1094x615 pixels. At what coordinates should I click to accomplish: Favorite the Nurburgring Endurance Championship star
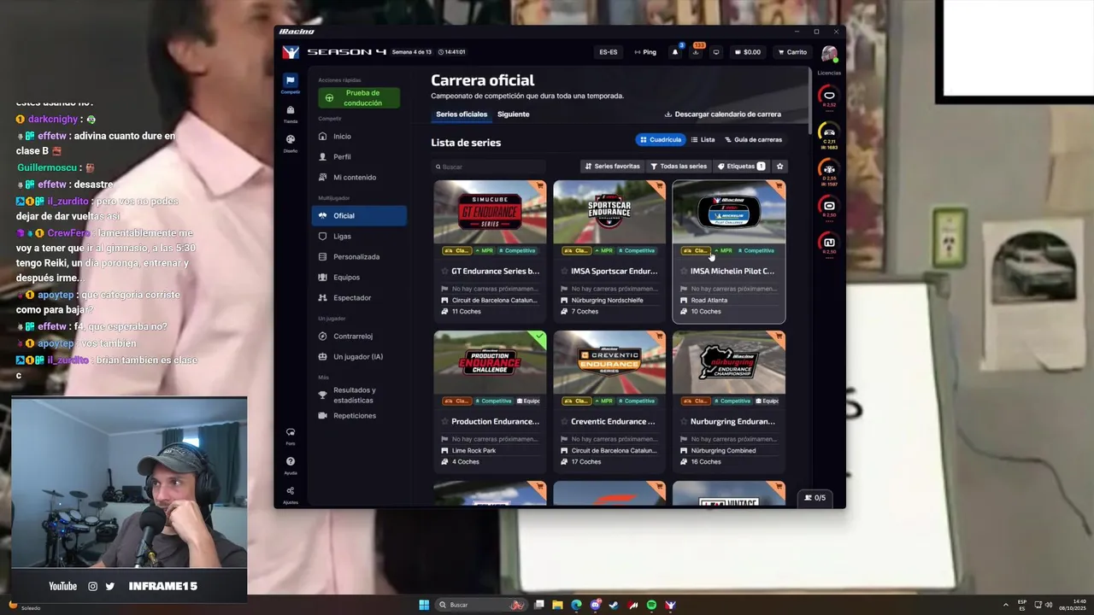pos(684,421)
